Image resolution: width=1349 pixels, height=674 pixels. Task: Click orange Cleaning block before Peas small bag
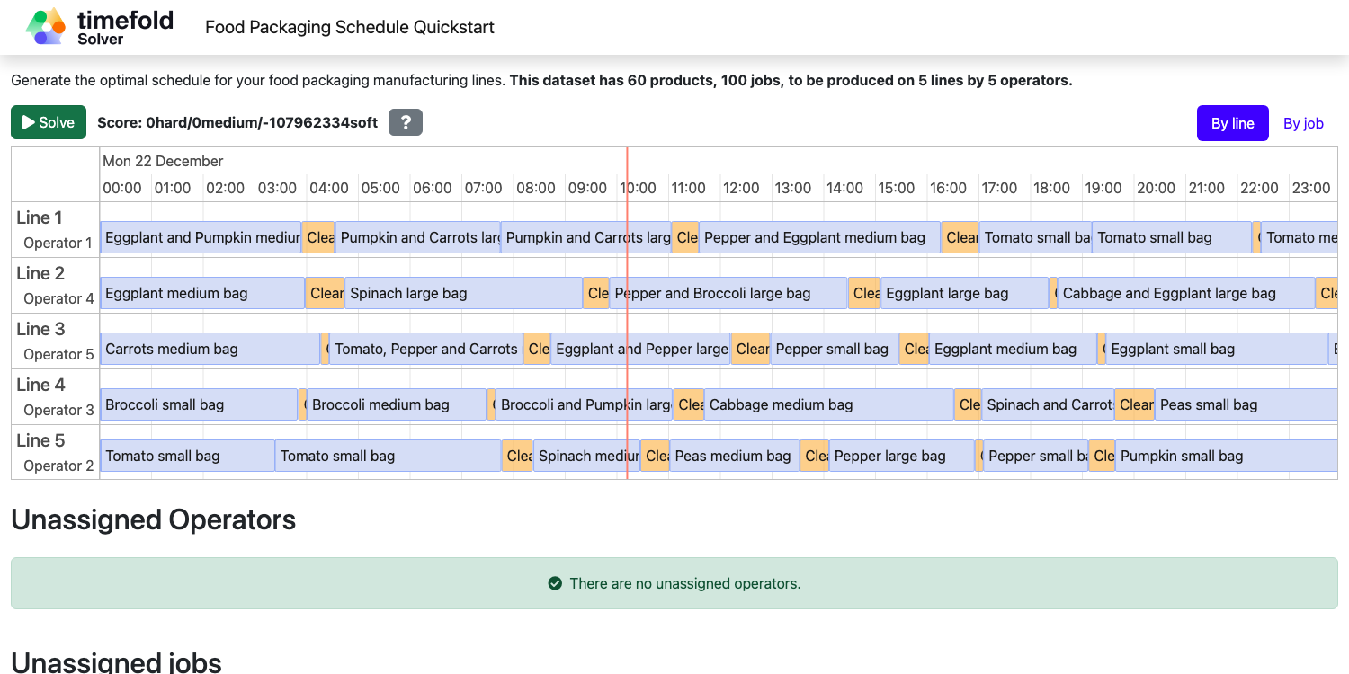(x=1135, y=404)
